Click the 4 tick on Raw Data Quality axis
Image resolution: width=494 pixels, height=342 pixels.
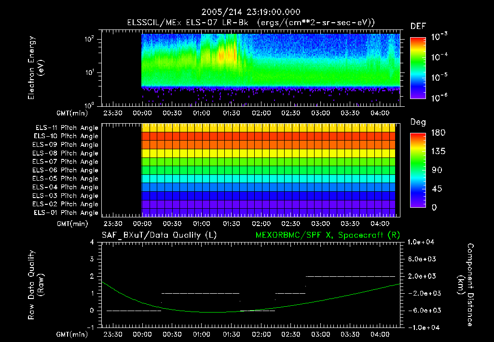point(92,242)
